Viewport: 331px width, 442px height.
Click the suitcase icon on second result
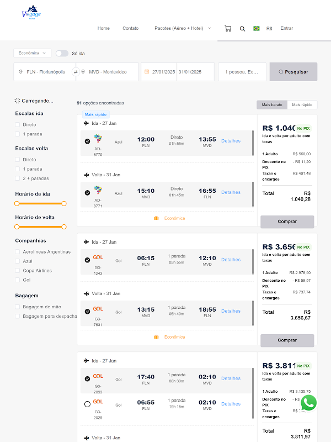point(157,337)
